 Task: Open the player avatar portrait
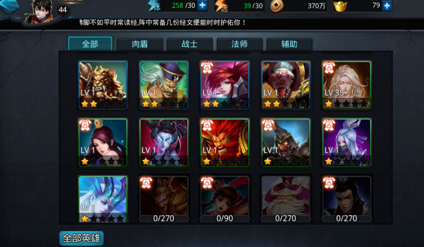[x=41, y=11]
